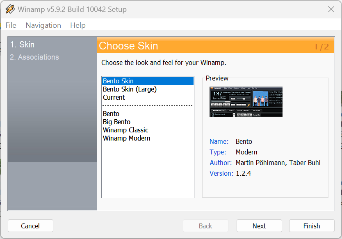The height and width of the screenshot is (239, 342).
Task: Close the Winamp Setup window
Action: click(331, 9)
